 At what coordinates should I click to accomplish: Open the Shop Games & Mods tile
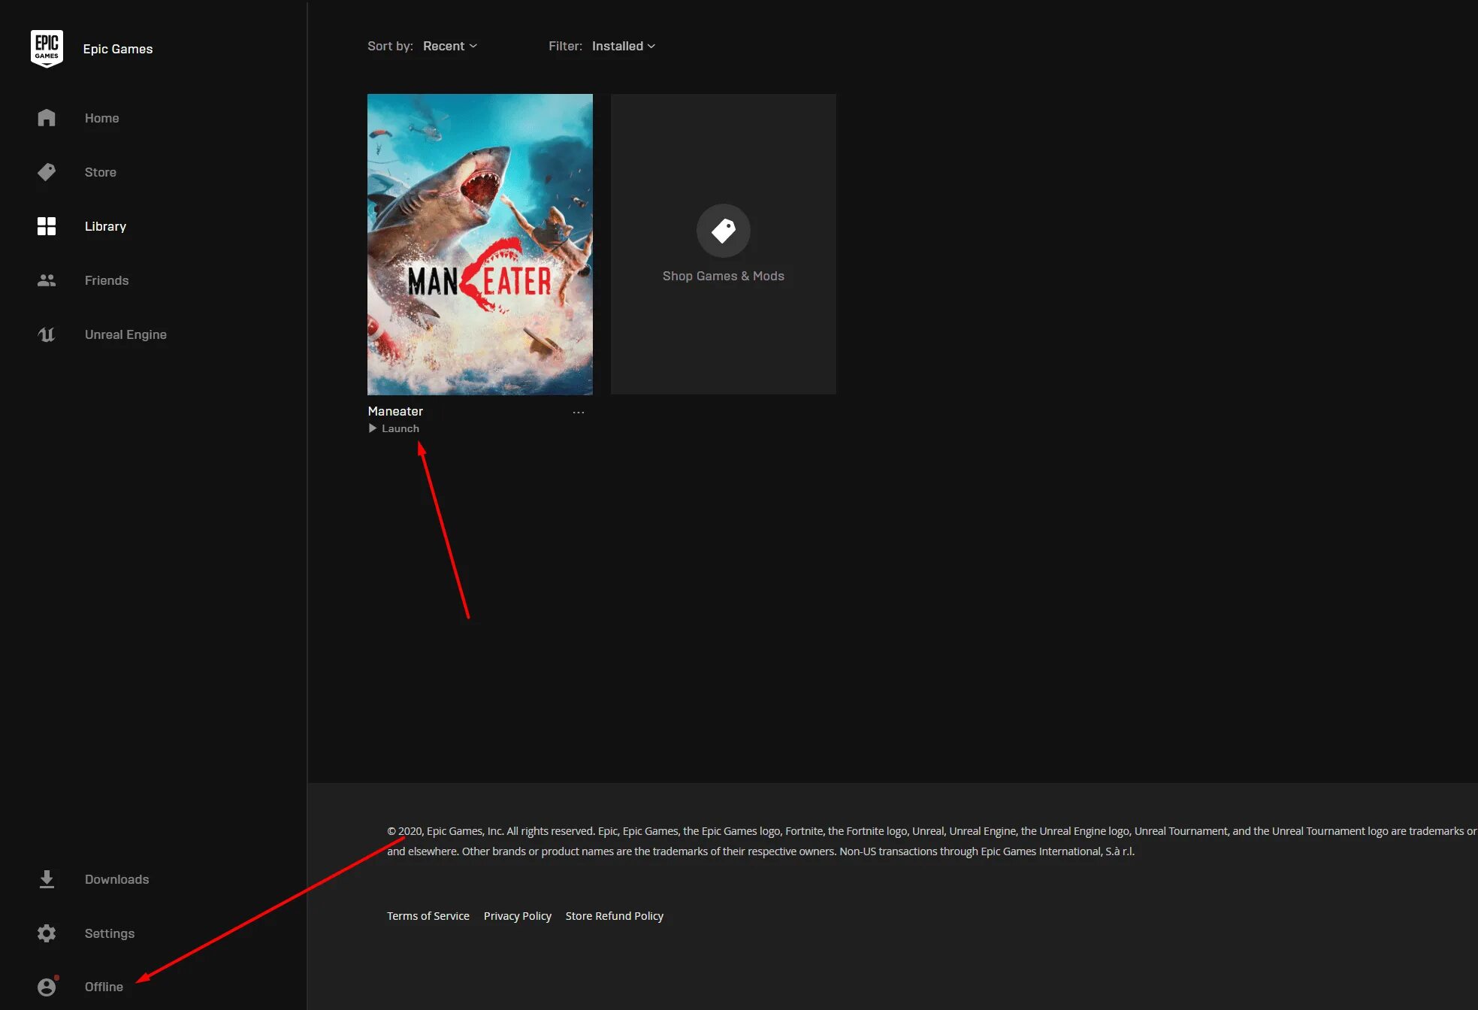point(723,244)
